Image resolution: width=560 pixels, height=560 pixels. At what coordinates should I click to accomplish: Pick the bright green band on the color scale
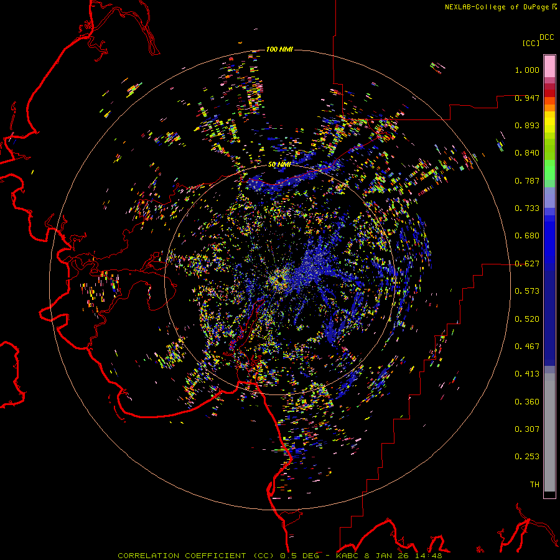pyautogui.click(x=549, y=170)
